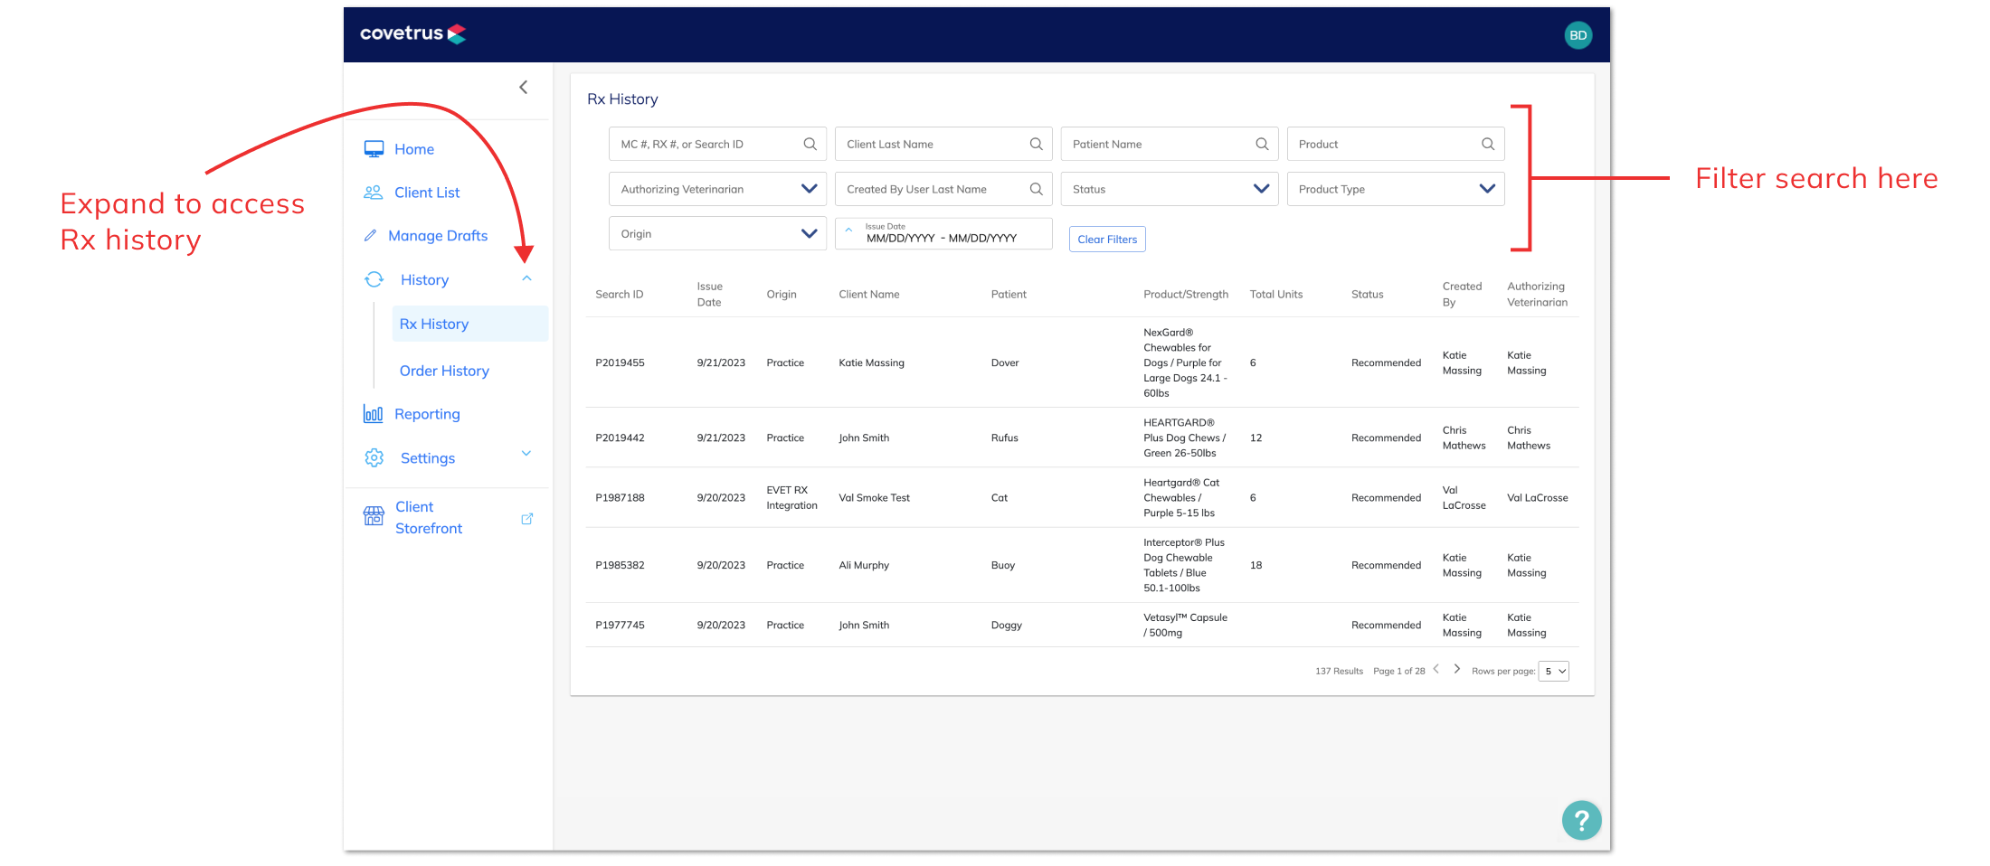
Task: Click the Settings gear icon
Action: (374, 458)
